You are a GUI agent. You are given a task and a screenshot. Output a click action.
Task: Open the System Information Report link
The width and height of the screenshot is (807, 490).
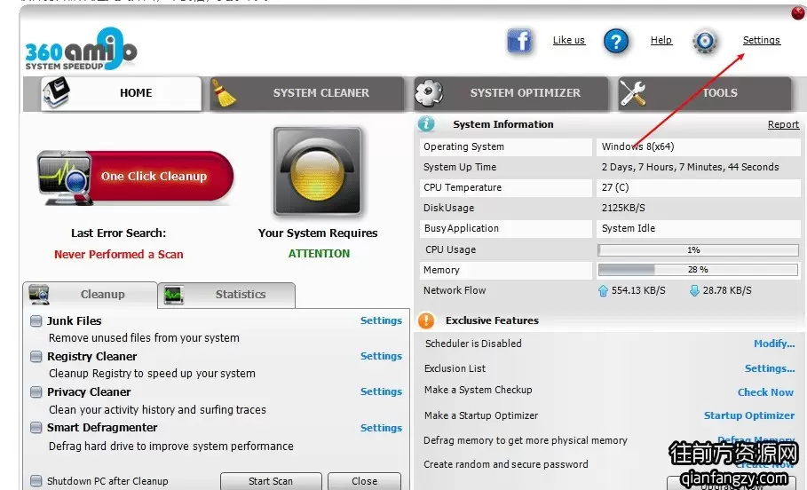(783, 124)
